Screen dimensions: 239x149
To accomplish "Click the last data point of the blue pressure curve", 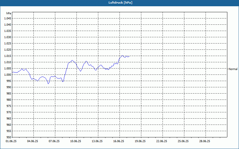I will pyautogui.click(x=129, y=56).
